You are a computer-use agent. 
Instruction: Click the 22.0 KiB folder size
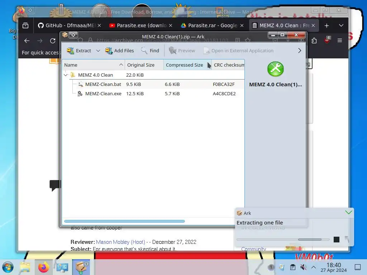(135, 75)
